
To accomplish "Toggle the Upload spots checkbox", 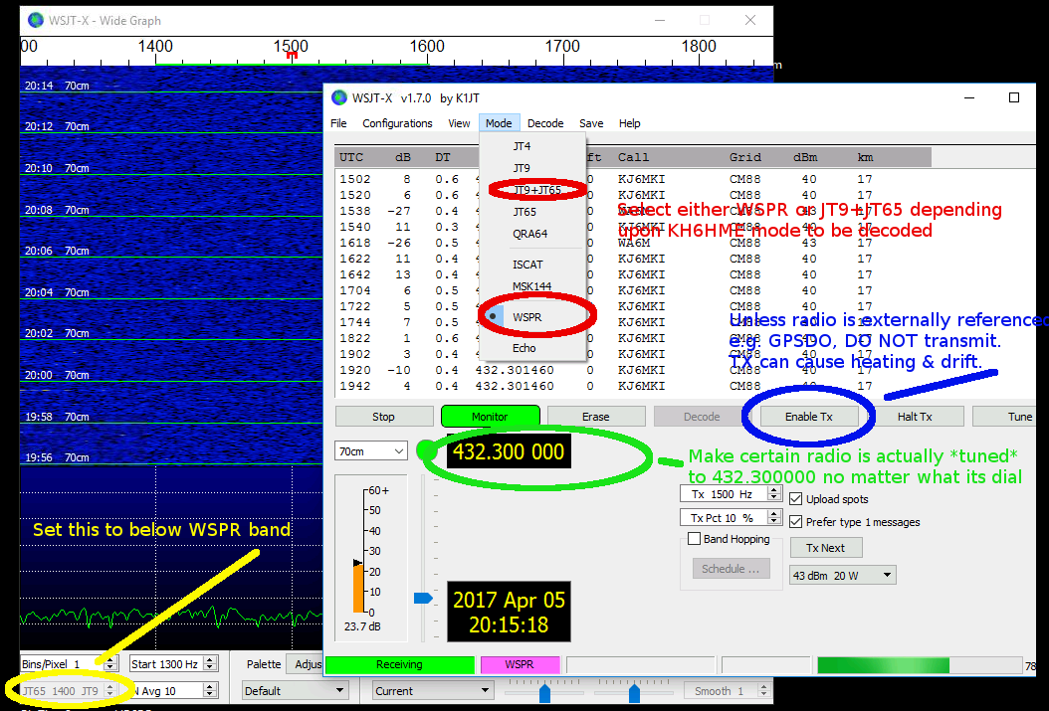I will [x=796, y=498].
